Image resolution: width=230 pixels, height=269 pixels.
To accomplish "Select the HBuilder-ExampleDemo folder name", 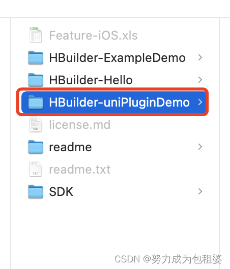I will tap(118, 58).
